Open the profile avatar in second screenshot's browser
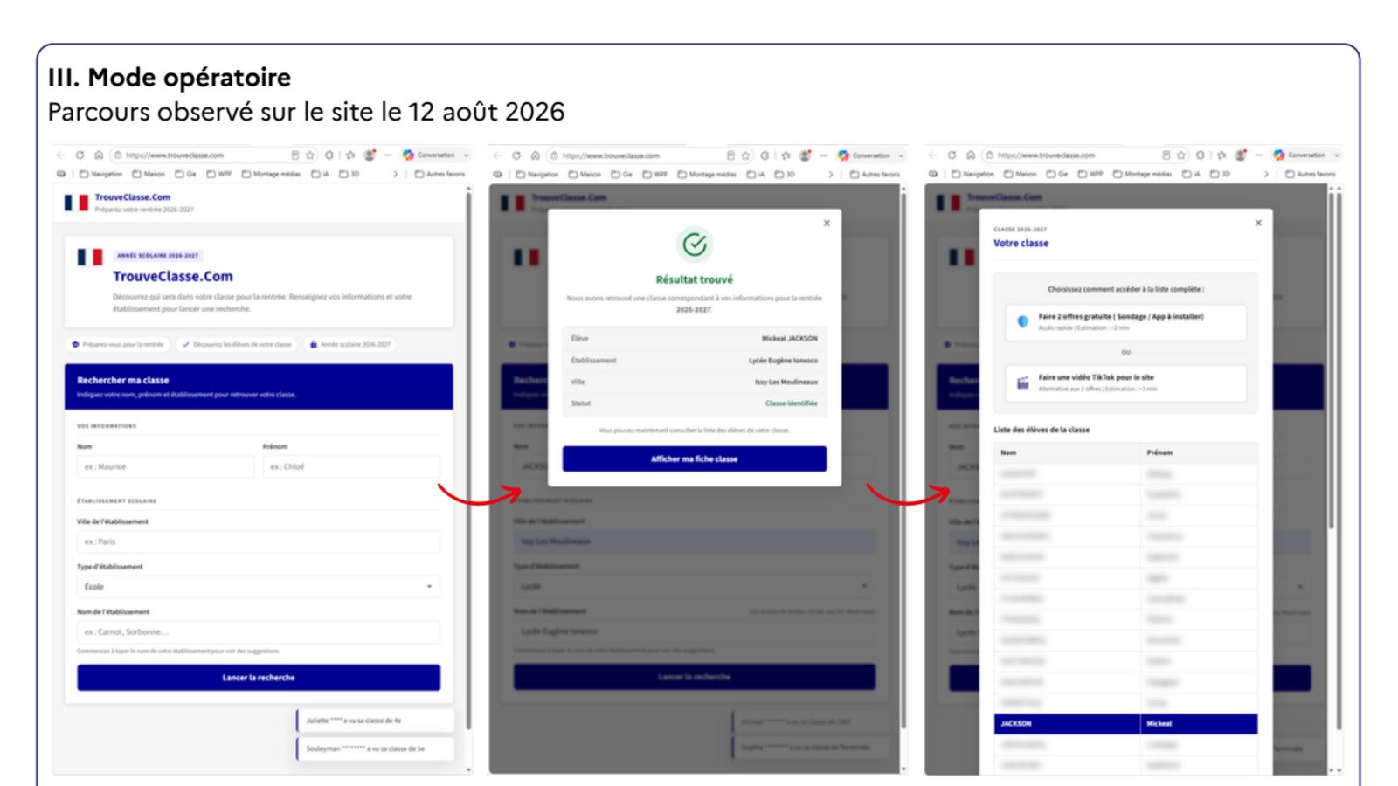This screenshot has height=786, width=1398. pos(804,155)
